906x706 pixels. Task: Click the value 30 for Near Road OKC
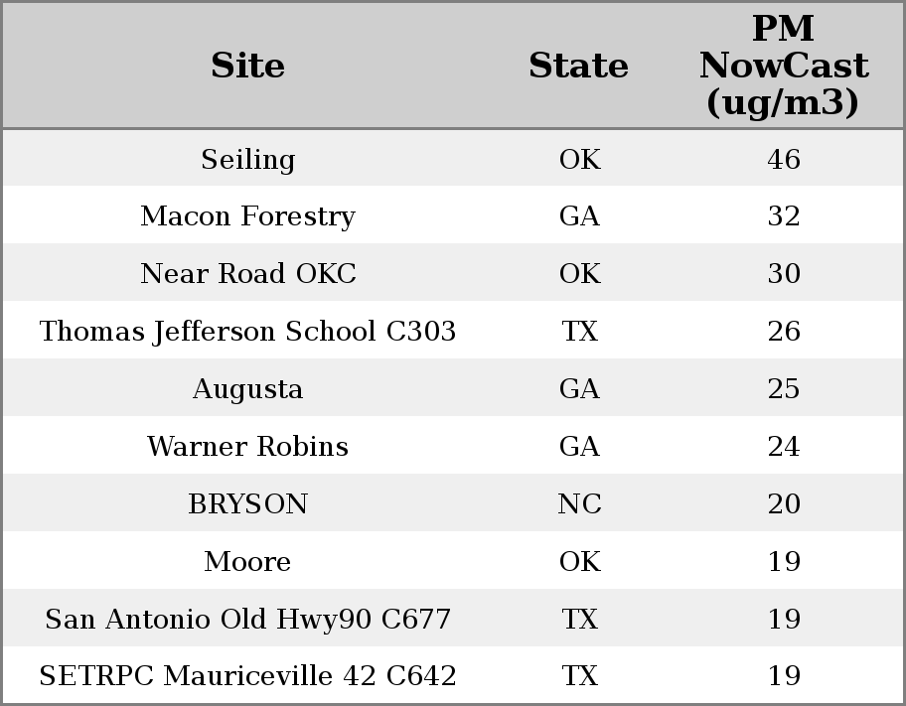tap(783, 274)
